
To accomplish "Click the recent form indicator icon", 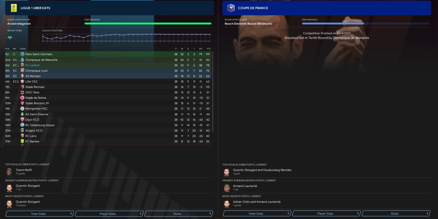I will [x=10, y=38].
